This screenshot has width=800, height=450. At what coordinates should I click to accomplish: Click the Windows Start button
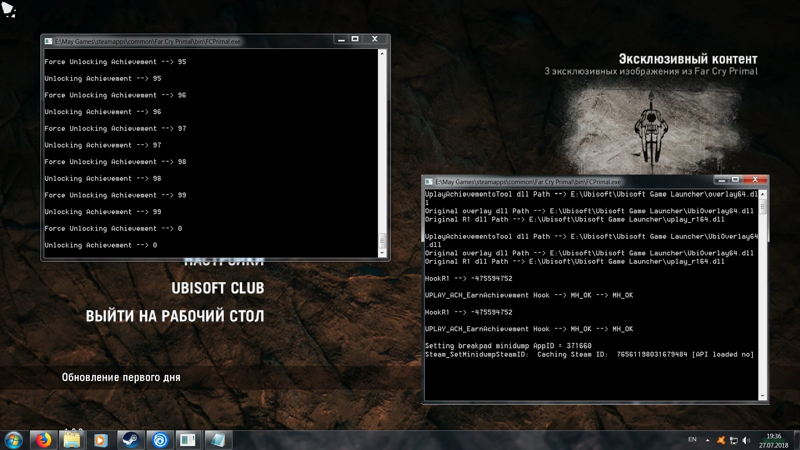tap(13, 440)
